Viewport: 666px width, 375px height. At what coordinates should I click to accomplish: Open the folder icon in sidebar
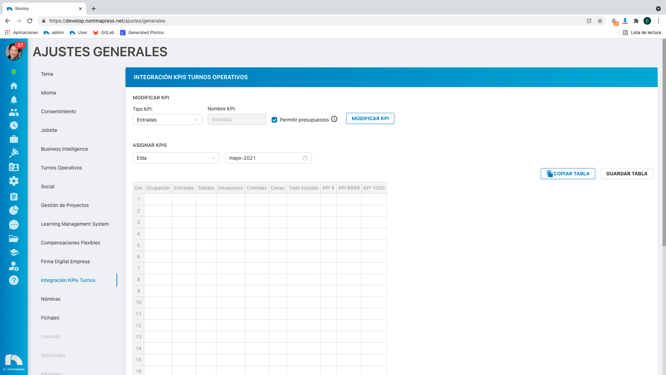14,239
